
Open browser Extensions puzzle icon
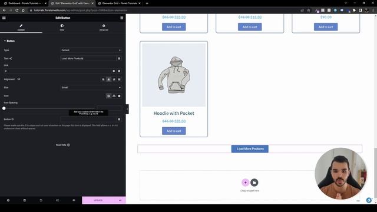[x=354, y=11]
